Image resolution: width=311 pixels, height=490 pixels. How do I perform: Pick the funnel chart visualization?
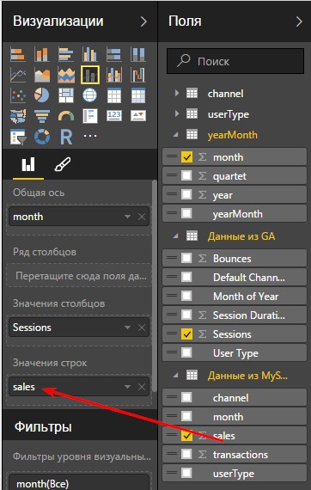point(42,116)
